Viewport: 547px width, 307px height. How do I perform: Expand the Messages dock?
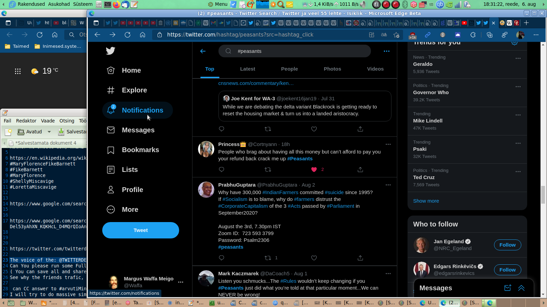tap(521, 288)
